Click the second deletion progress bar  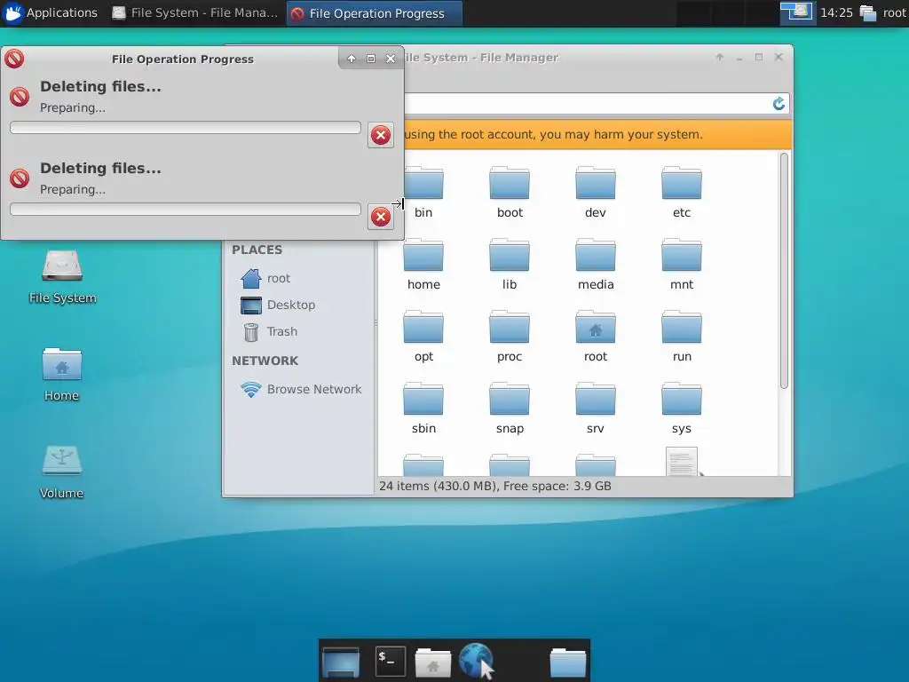click(x=186, y=210)
